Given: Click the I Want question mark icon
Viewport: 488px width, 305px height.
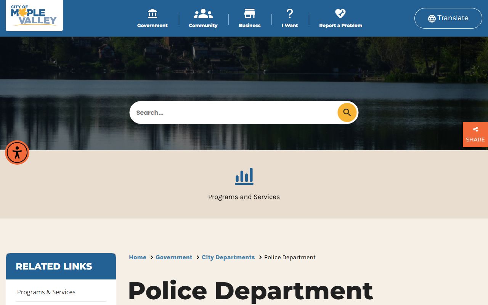Looking at the screenshot, I should [290, 14].
